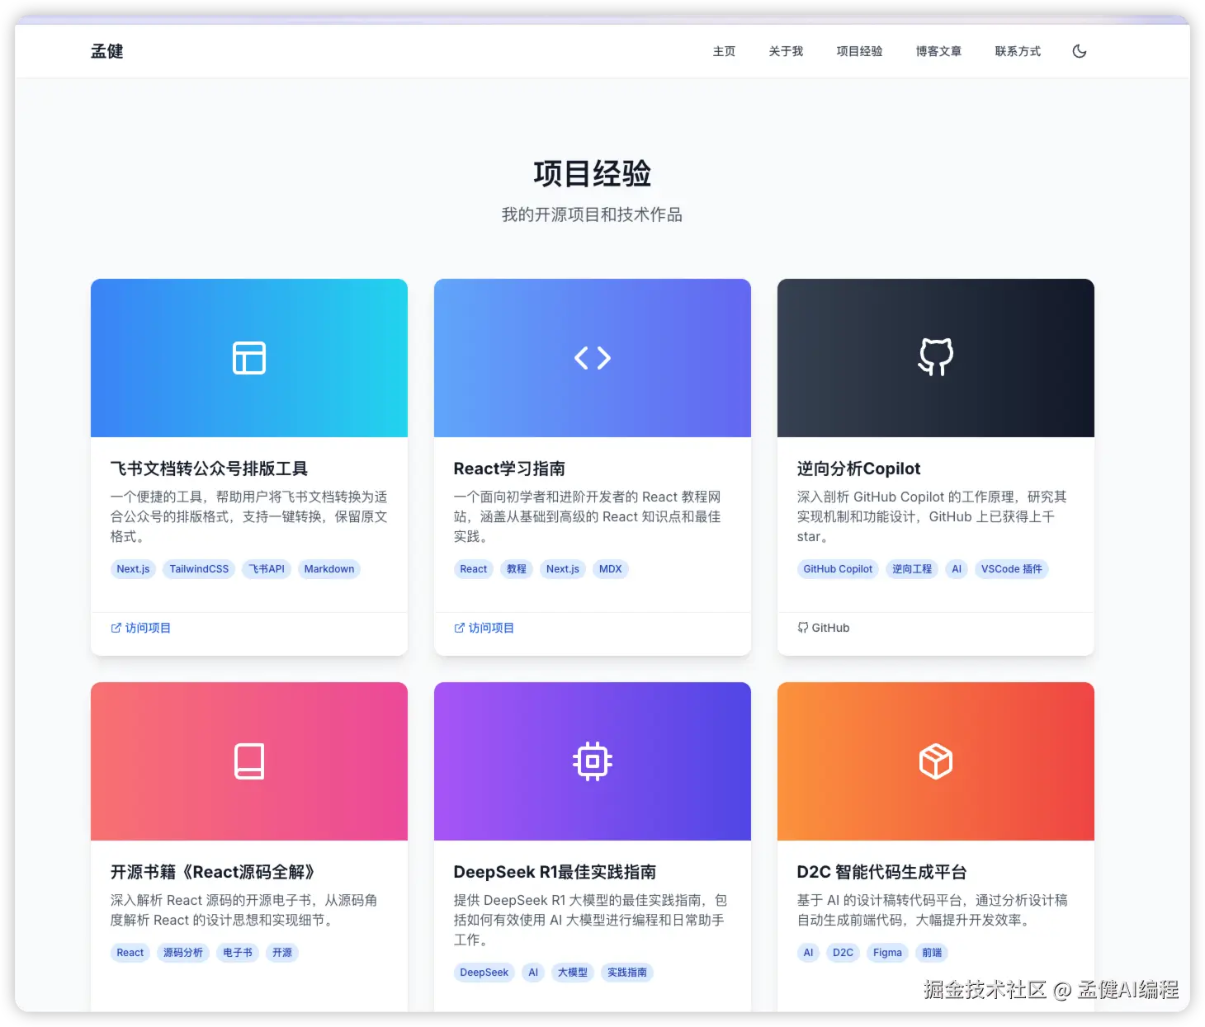1205x1027 pixels.
Task: Click 访问项目 under 飞书文档转公众号排版工具
Action: tap(141, 628)
